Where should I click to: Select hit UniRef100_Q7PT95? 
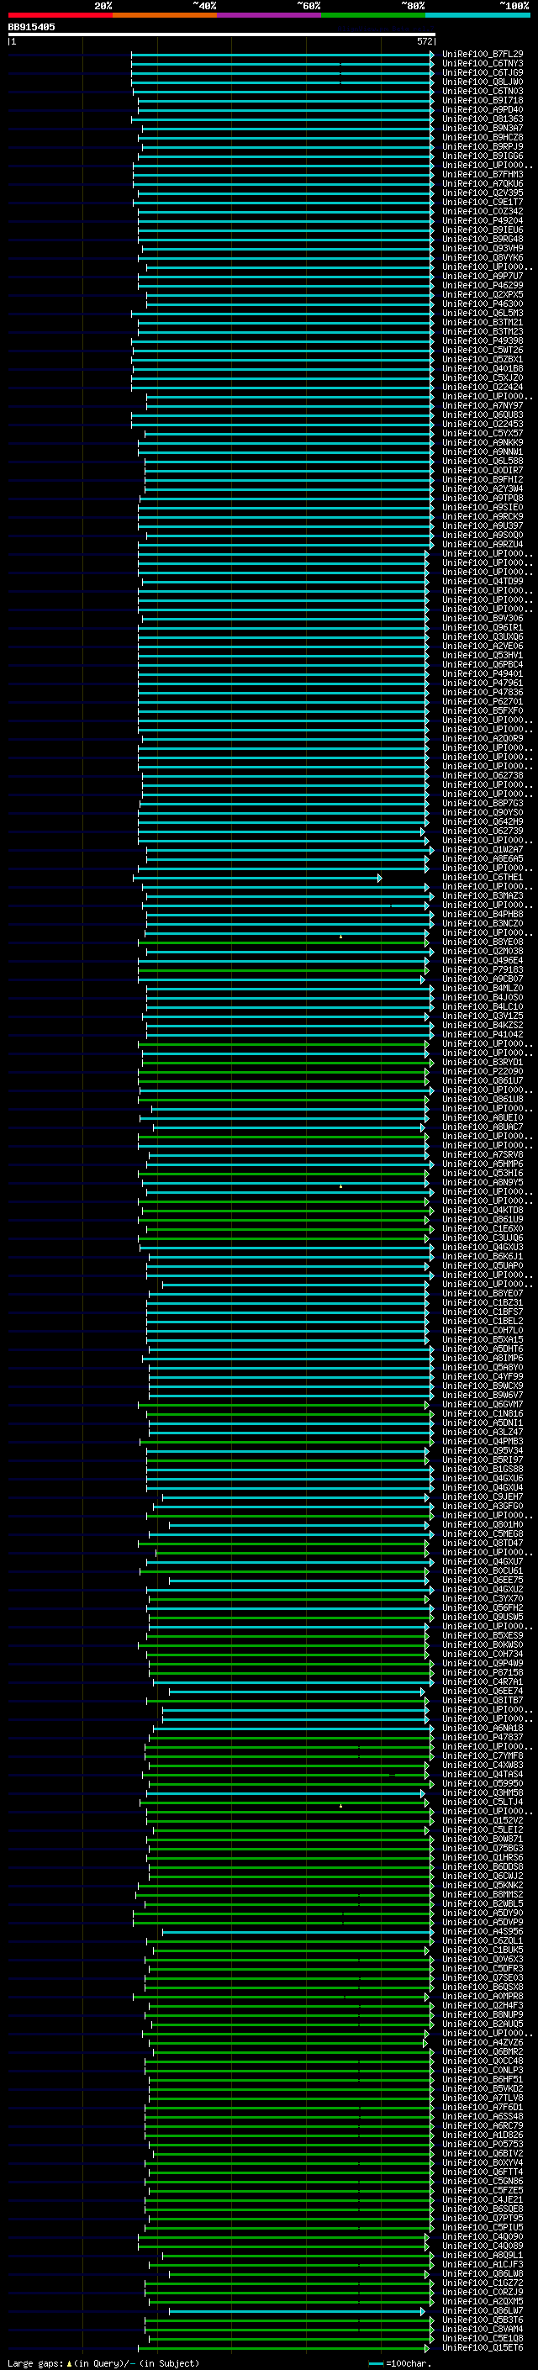483,2217
